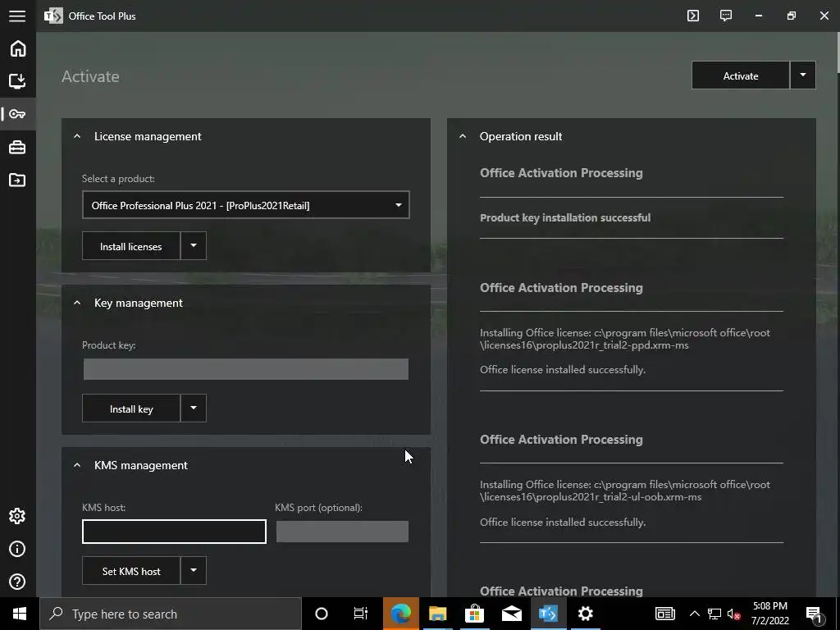Click the Install key button
The width and height of the screenshot is (840, 630).
[130, 409]
